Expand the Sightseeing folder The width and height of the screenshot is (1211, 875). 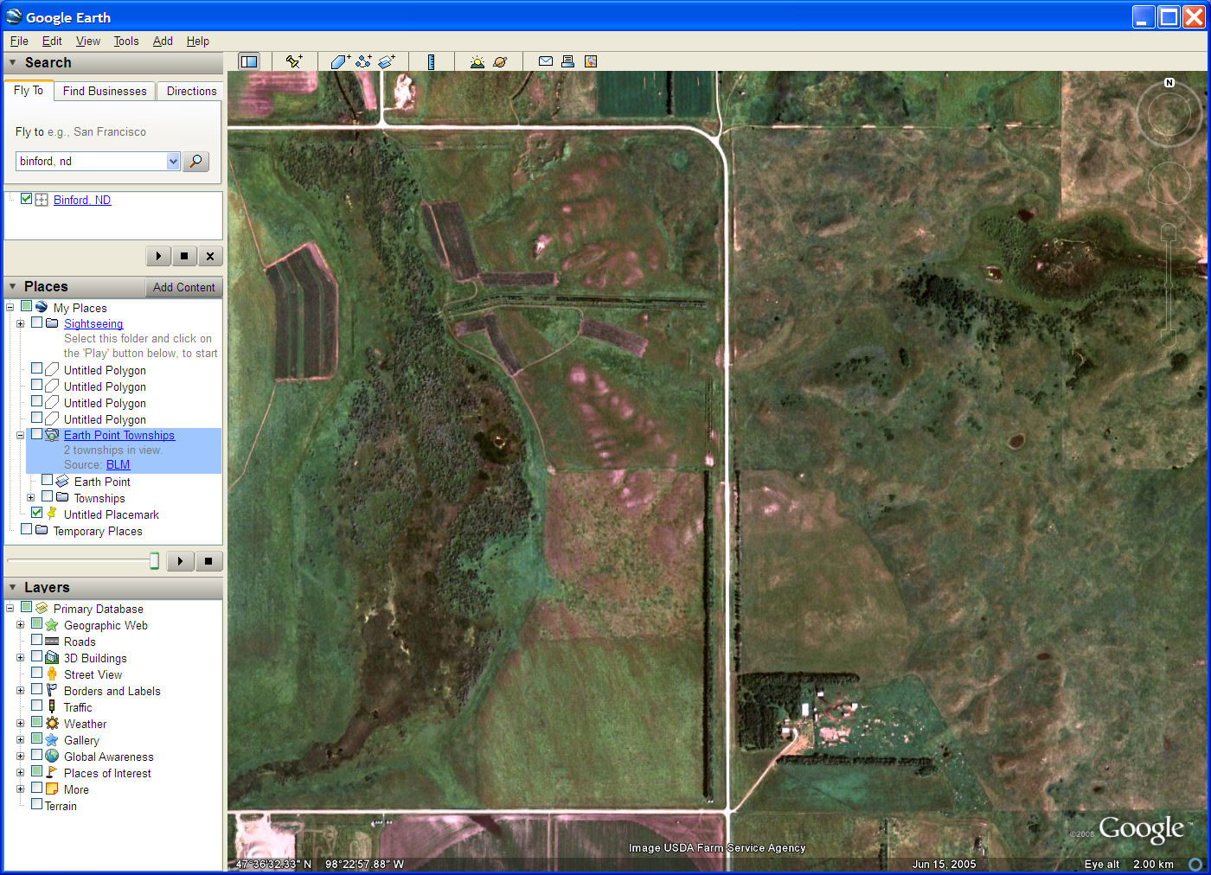tap(20, 323)
